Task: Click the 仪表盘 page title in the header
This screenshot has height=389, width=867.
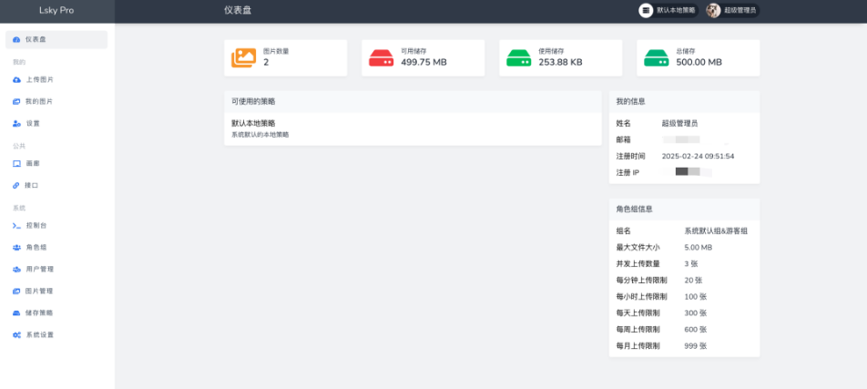Action: [x=238, y=11]
